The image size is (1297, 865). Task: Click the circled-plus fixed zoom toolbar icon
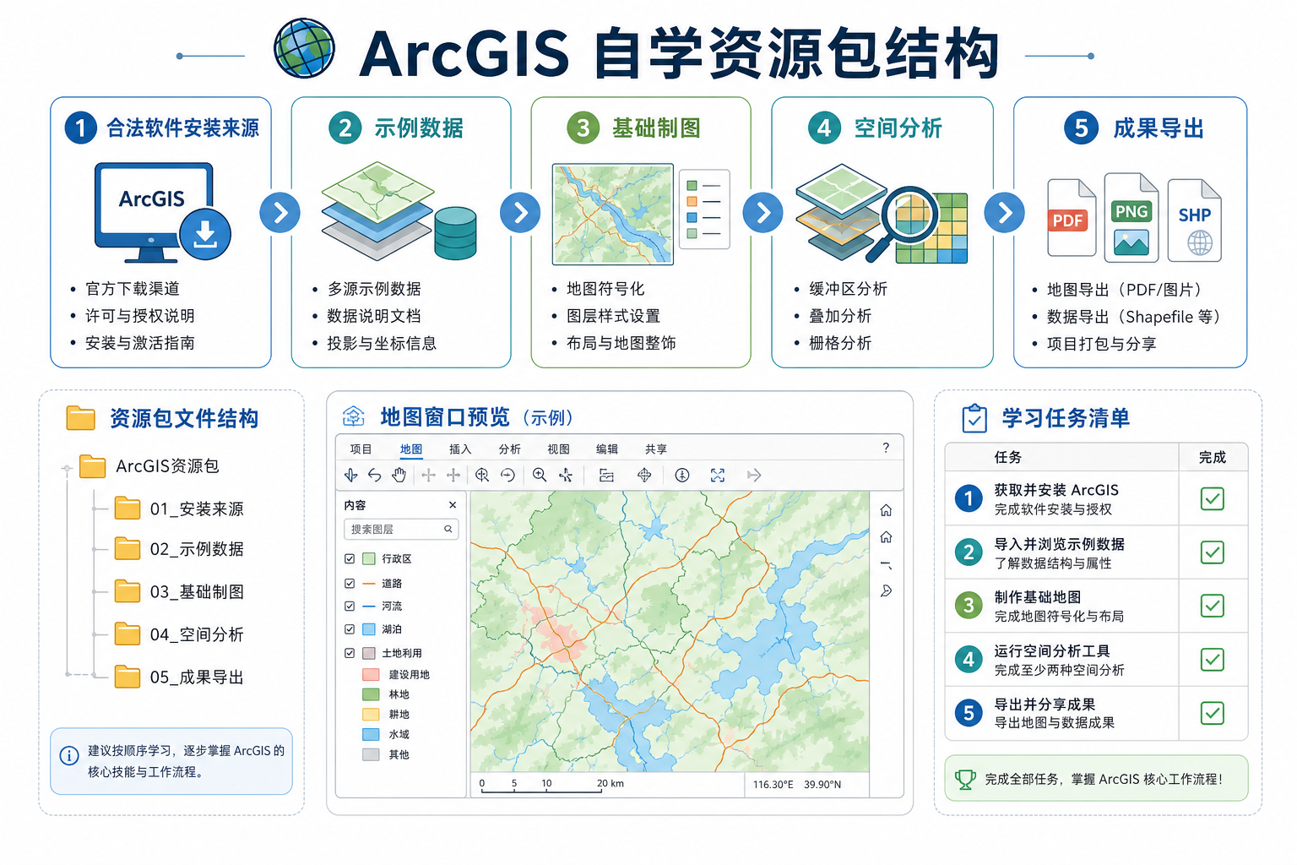482,475
